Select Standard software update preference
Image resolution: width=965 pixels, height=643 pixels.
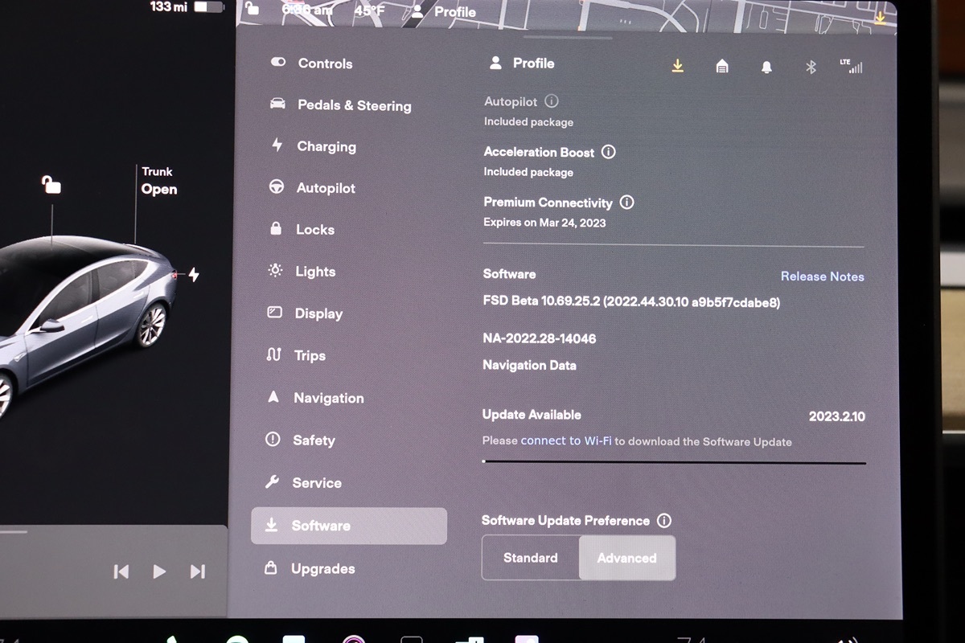click(531, 558)
